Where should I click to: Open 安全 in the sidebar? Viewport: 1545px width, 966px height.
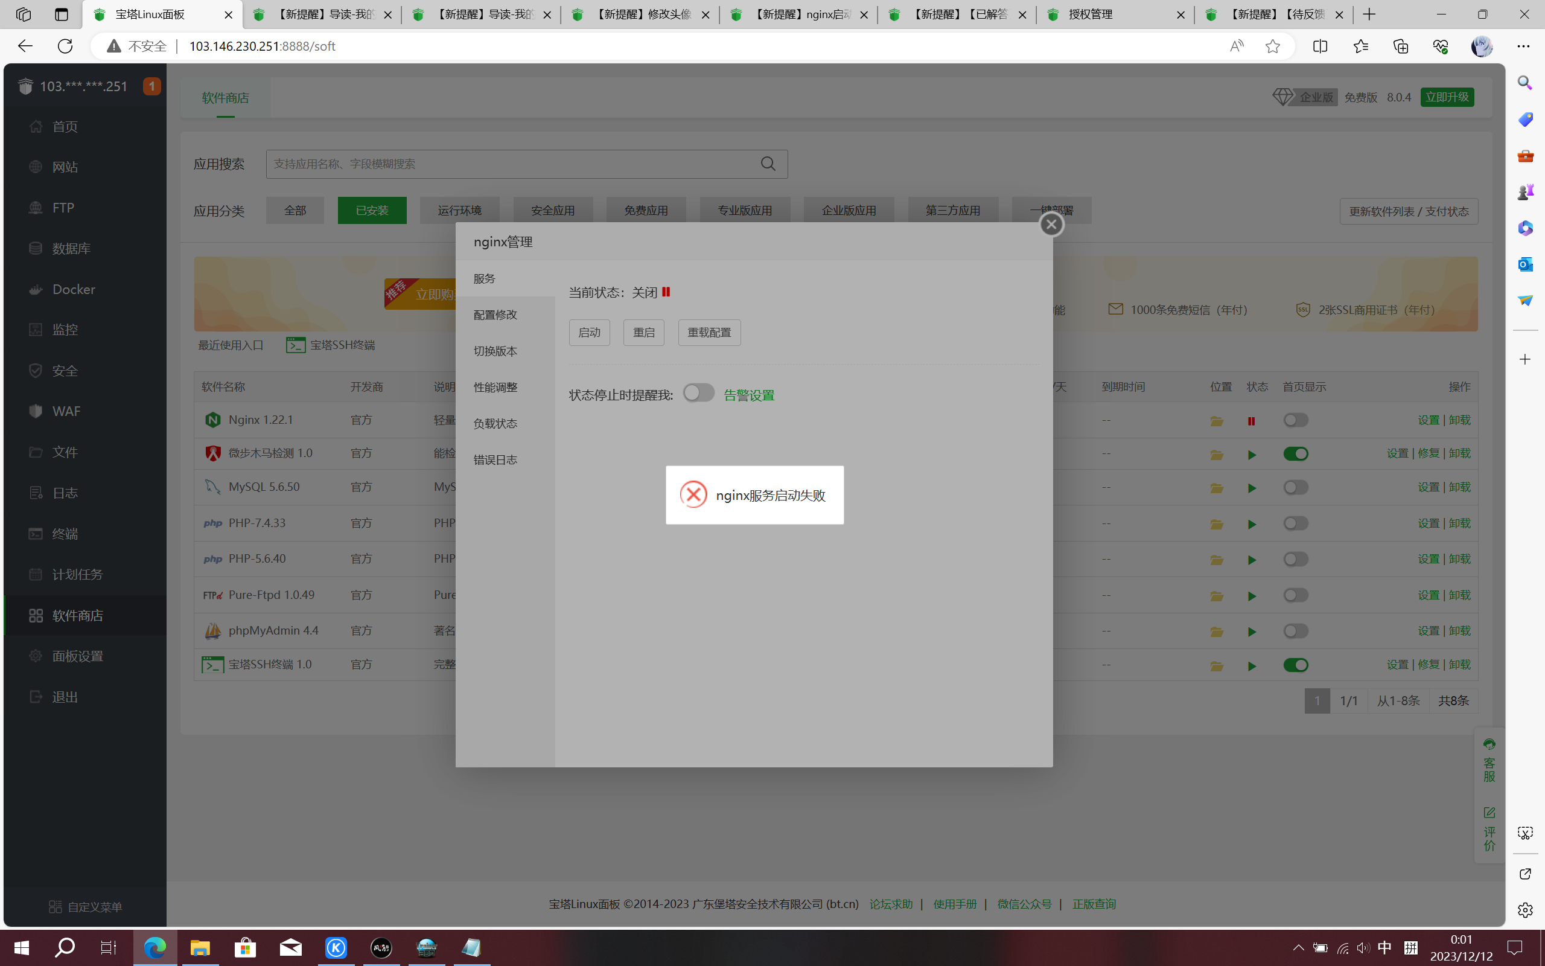pyautogui.click(x=85, y=371)
